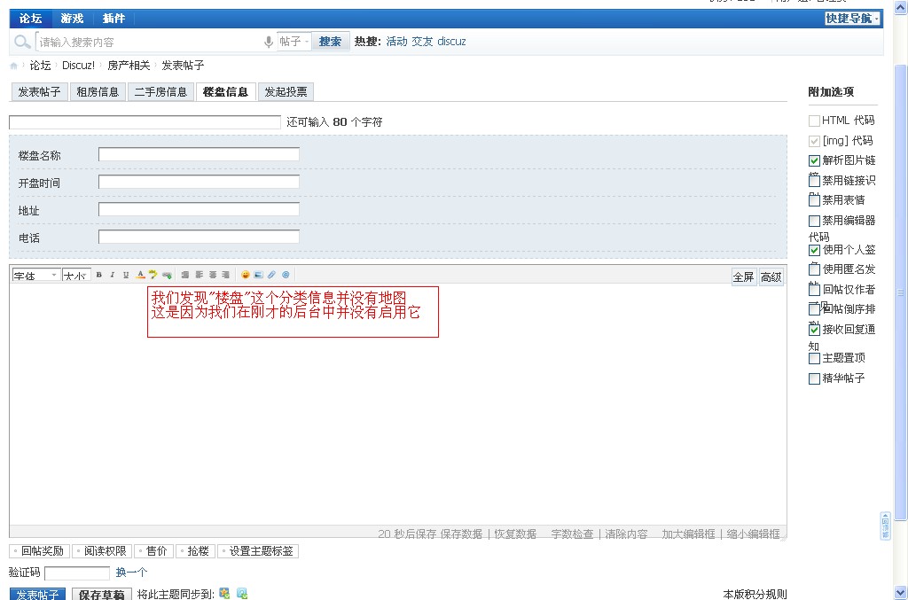Expand the 售价 option
Screen dimensions: 908x600
point(153,551)
